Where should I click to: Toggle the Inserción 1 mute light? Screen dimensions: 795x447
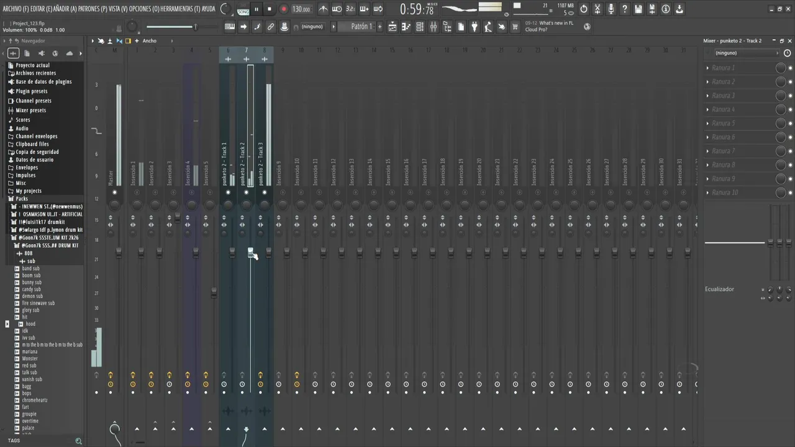click(x=137, y=192)
